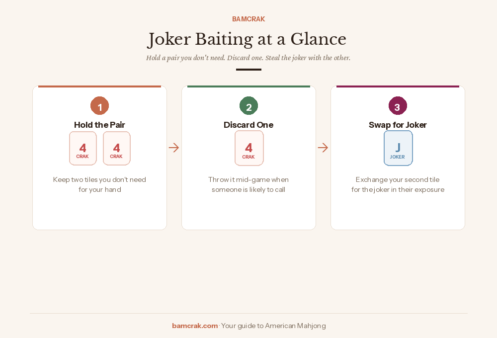Screen dimensions: 497x338
Task: Click the arrow between steps 1 and 2
Action: tap(174, 148)
